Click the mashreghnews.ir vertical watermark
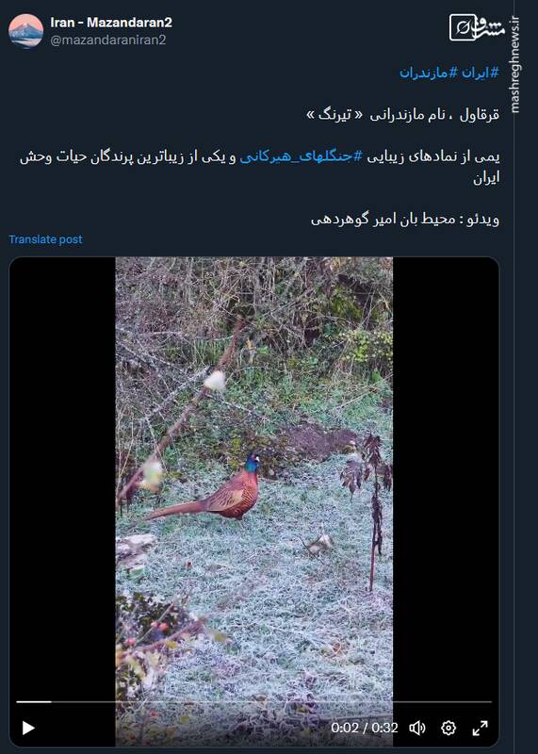Viewport: 538px width, 754px height. pyautogui.click(x=515, y=64)
